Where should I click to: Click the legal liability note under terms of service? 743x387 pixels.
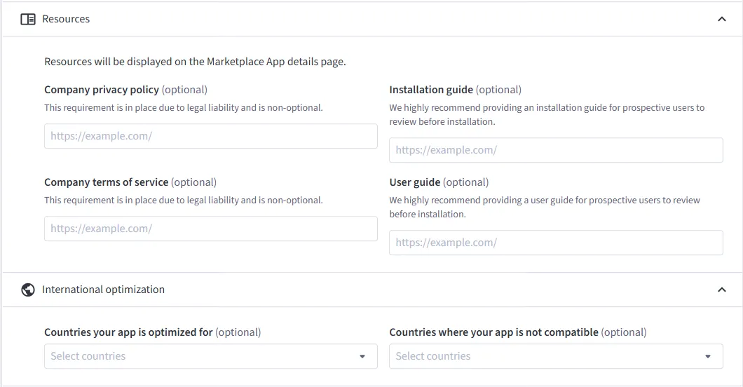point(184,200)
